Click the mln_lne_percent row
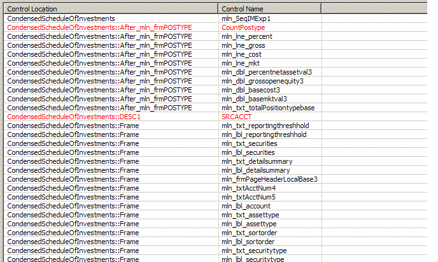Image resolution: width=438 pixels, height=262 pixels. tap(247, 37)
